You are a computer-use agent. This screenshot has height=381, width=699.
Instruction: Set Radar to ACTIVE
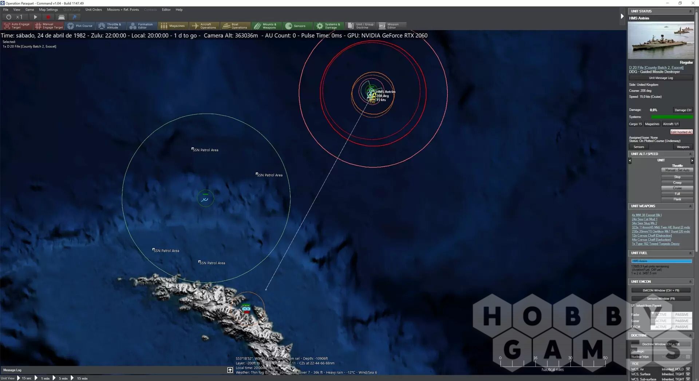point(661,315)
